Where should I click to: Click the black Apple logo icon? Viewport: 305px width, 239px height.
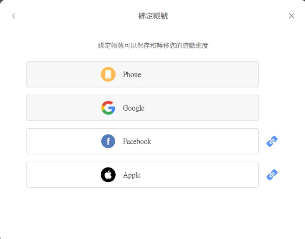click(108, 175)
